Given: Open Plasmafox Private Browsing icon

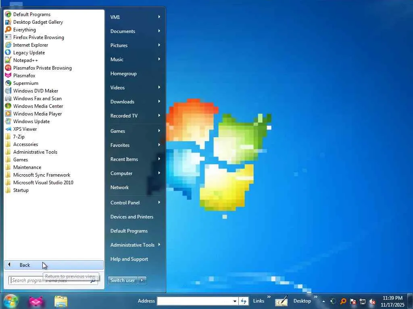Looking at the screenshot, I should [8, 68].
